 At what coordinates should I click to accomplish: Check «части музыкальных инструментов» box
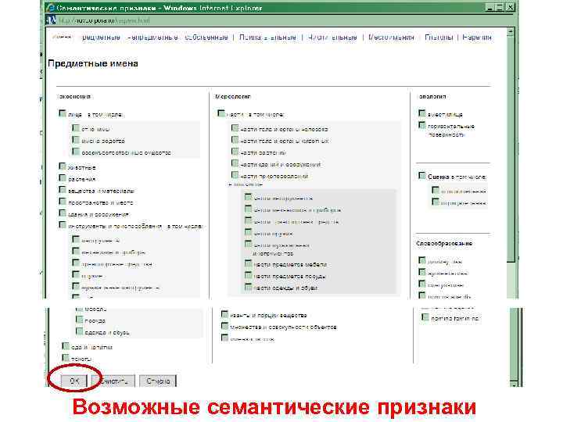[248, 244]
